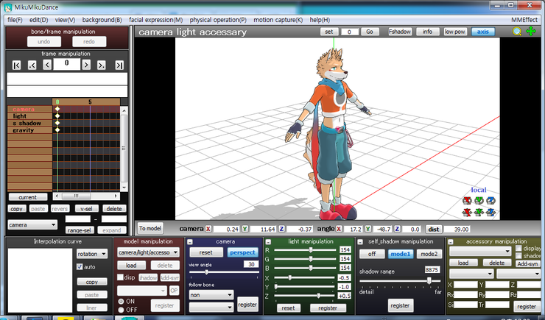The width and height of the screenshot is (545, 320).
Task: Select the s_shadow row keyframe diamond
Action: (57, 123)
